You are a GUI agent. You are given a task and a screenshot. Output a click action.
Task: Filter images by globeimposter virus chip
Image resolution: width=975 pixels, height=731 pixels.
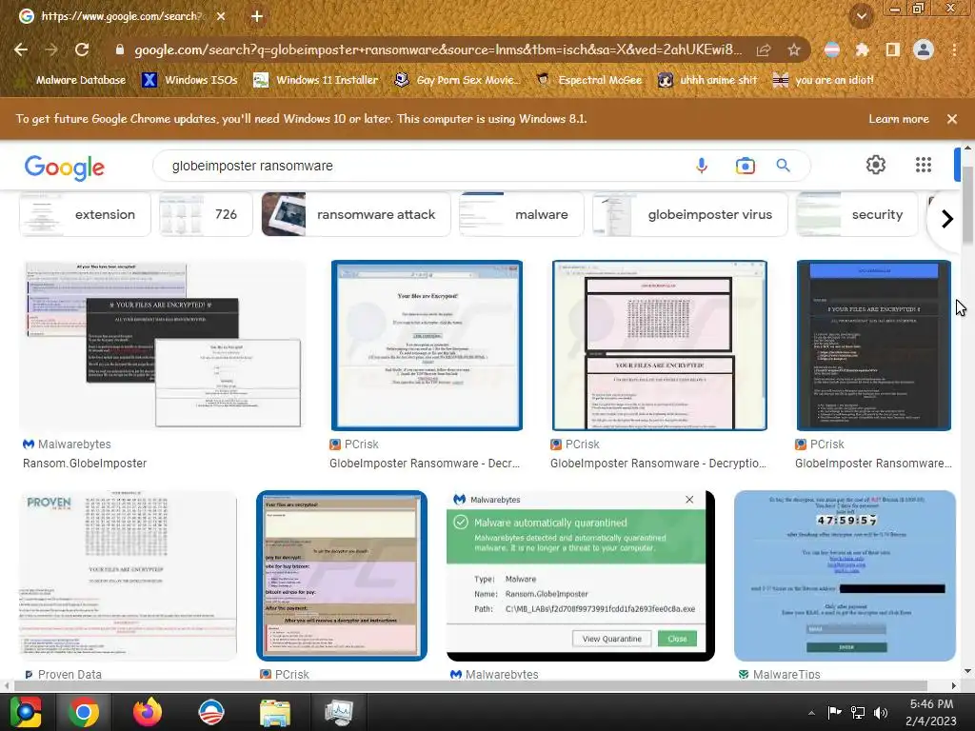689,214
